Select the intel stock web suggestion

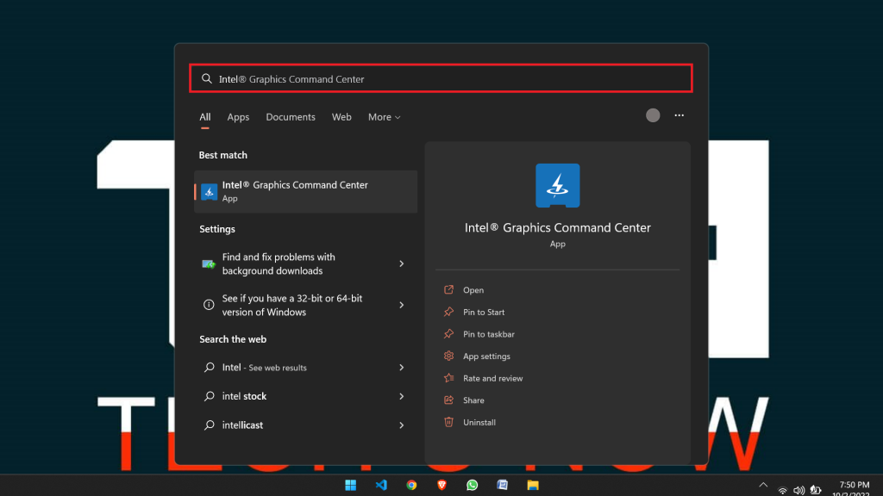(306, 396)
